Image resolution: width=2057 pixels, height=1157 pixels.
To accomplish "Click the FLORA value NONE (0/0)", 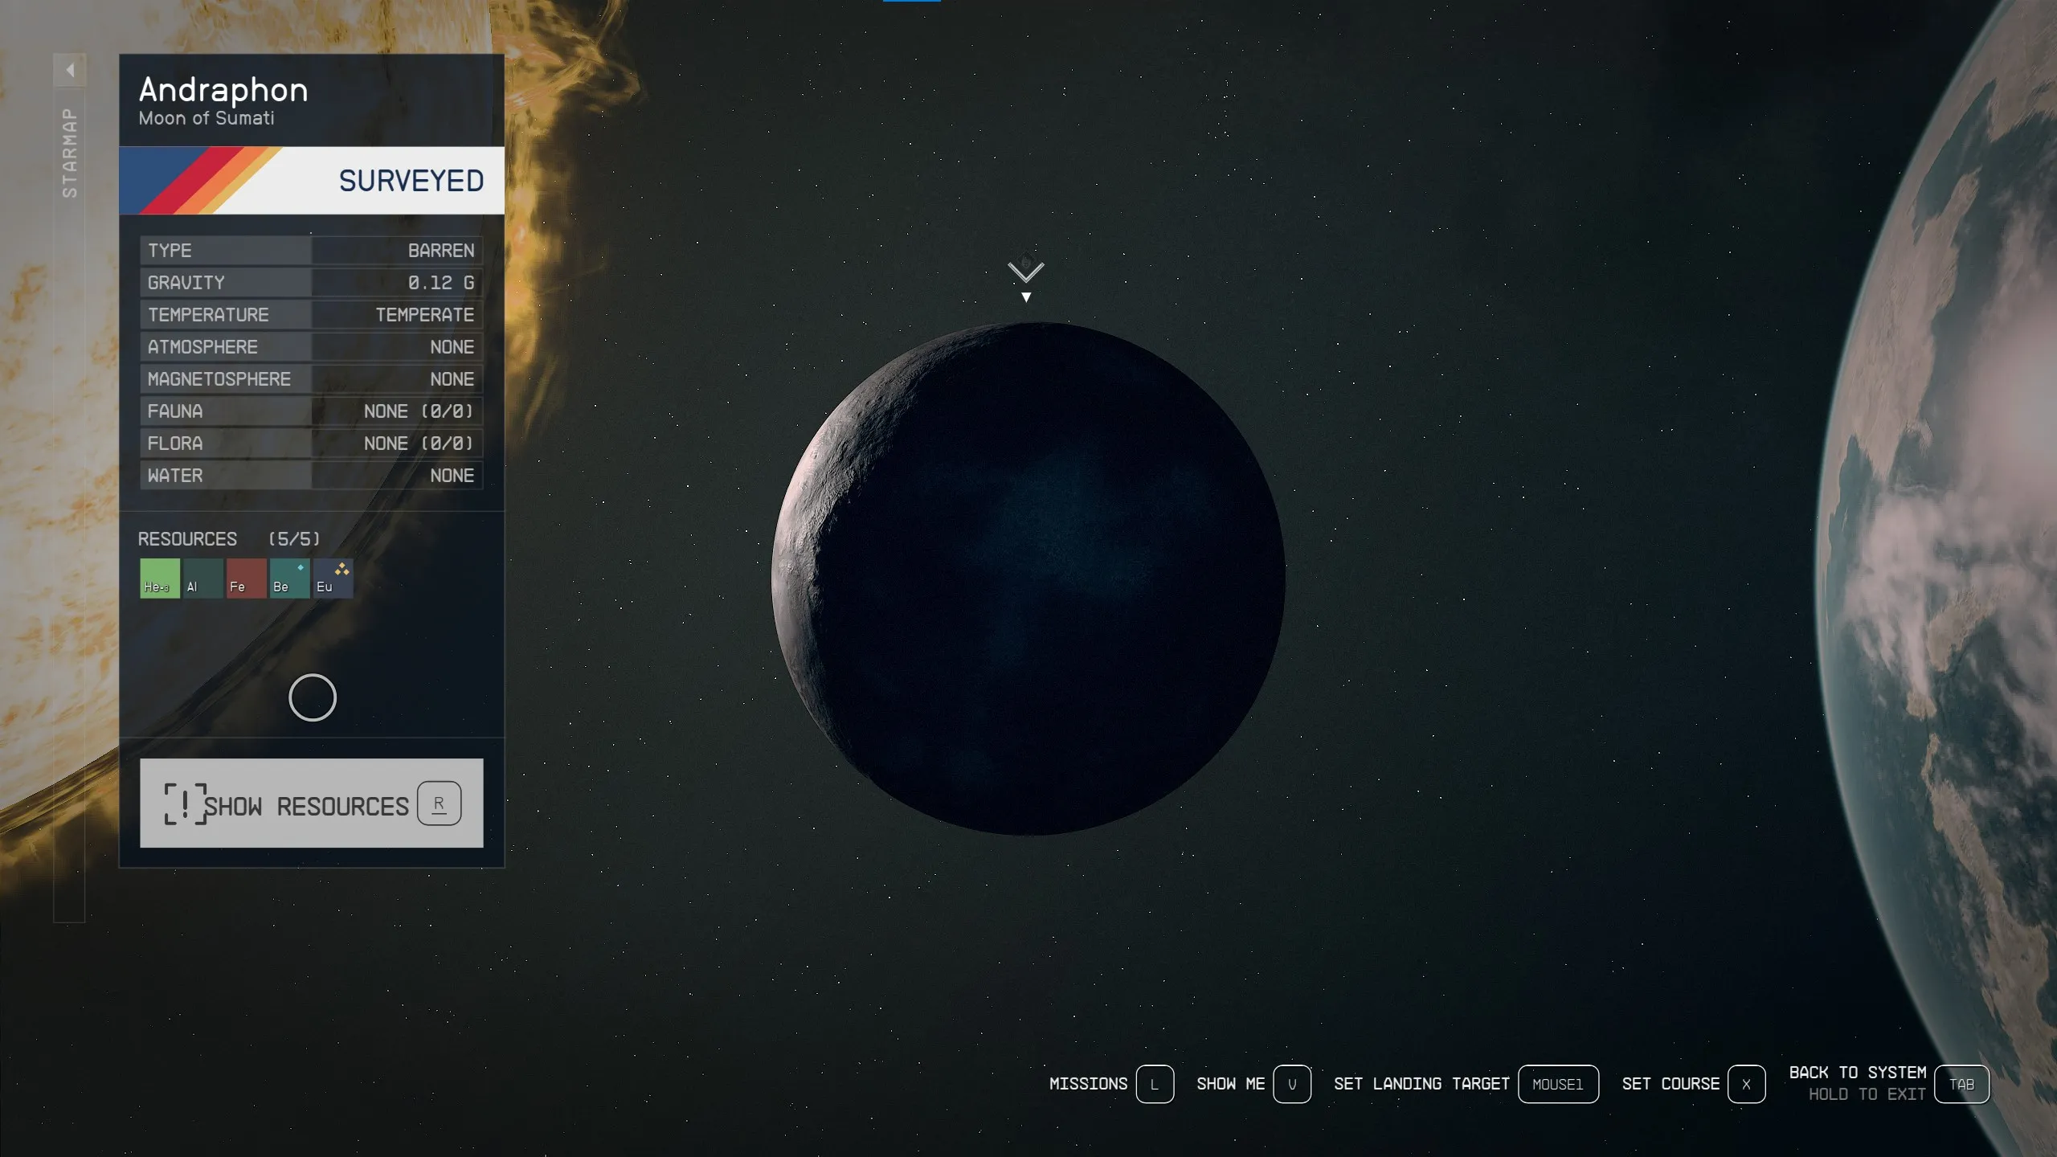I will tap(419, 444).
